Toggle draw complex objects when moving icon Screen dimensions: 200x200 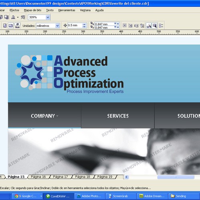[149, 26]
